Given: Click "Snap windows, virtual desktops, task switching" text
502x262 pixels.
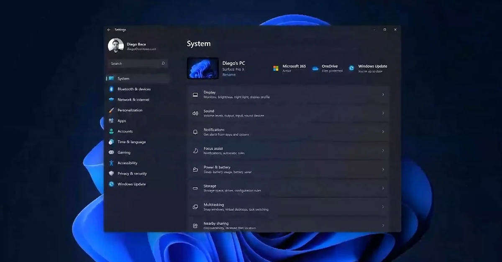Looking at the screenshot, I should (x=236, y=209).
